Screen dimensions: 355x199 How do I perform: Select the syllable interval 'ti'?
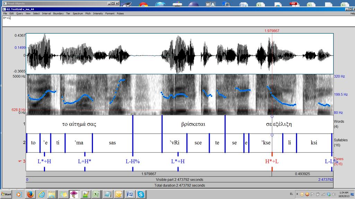click(58, 143)
